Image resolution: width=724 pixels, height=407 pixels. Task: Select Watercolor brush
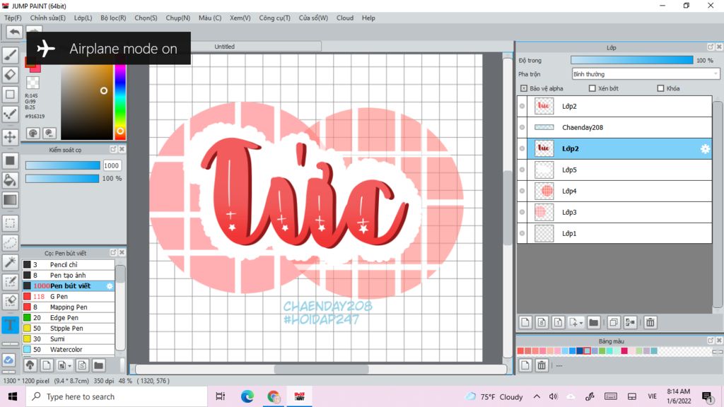(x=69, y=350)
